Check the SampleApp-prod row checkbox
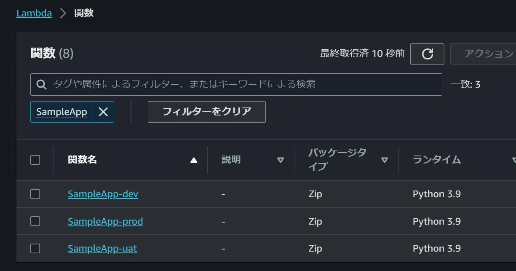Viewport: 516px width, 271px height. click(35, 221)
